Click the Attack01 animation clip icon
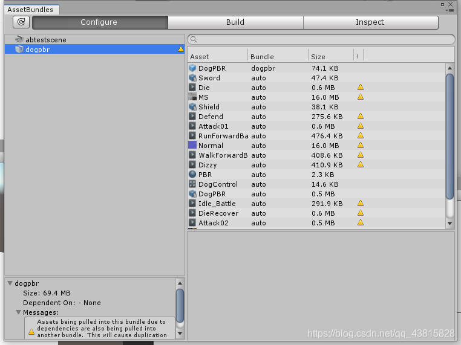This screenshot has width=461, height=345. 192,126
